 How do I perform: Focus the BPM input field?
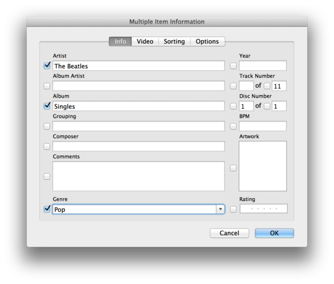point(263,126)
